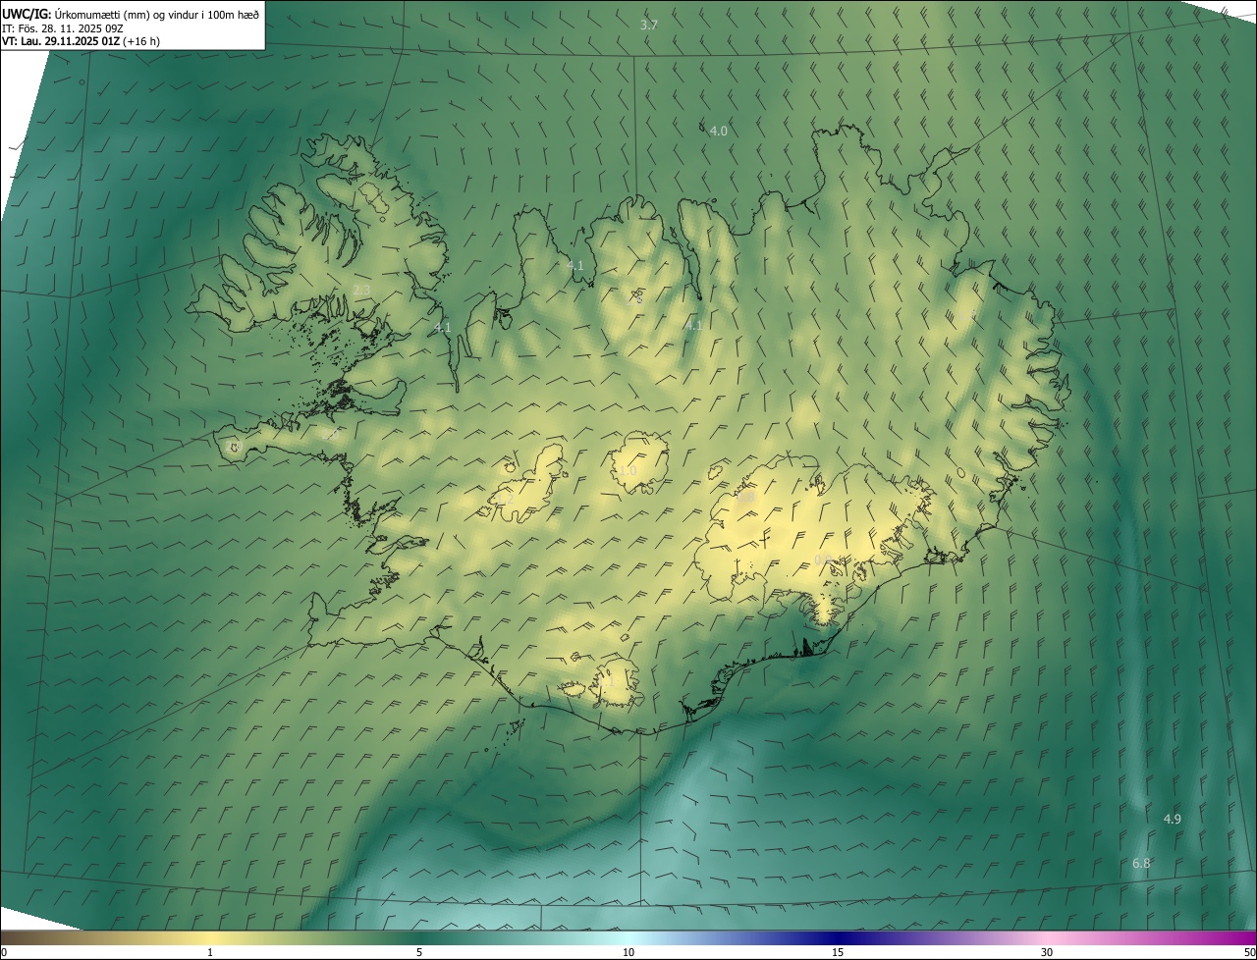This screenshot has height=960, width=1257.
Task: Click the VT Lau. 29.11.2025 01Z line
Action: tap(81, 41)
